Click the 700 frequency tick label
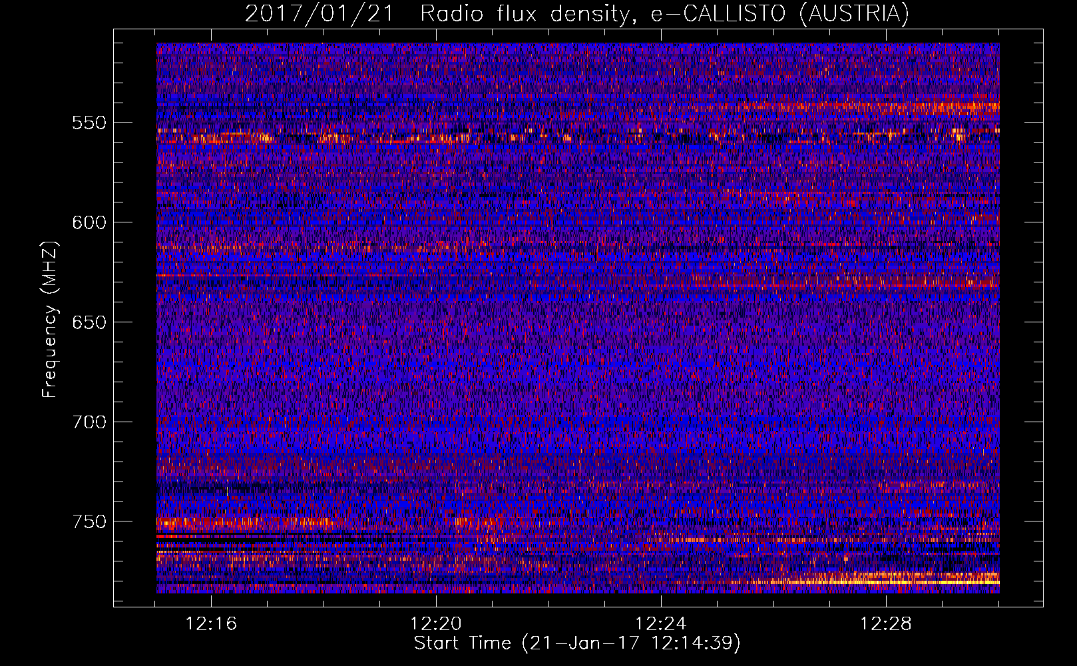 tap(89, 422)
